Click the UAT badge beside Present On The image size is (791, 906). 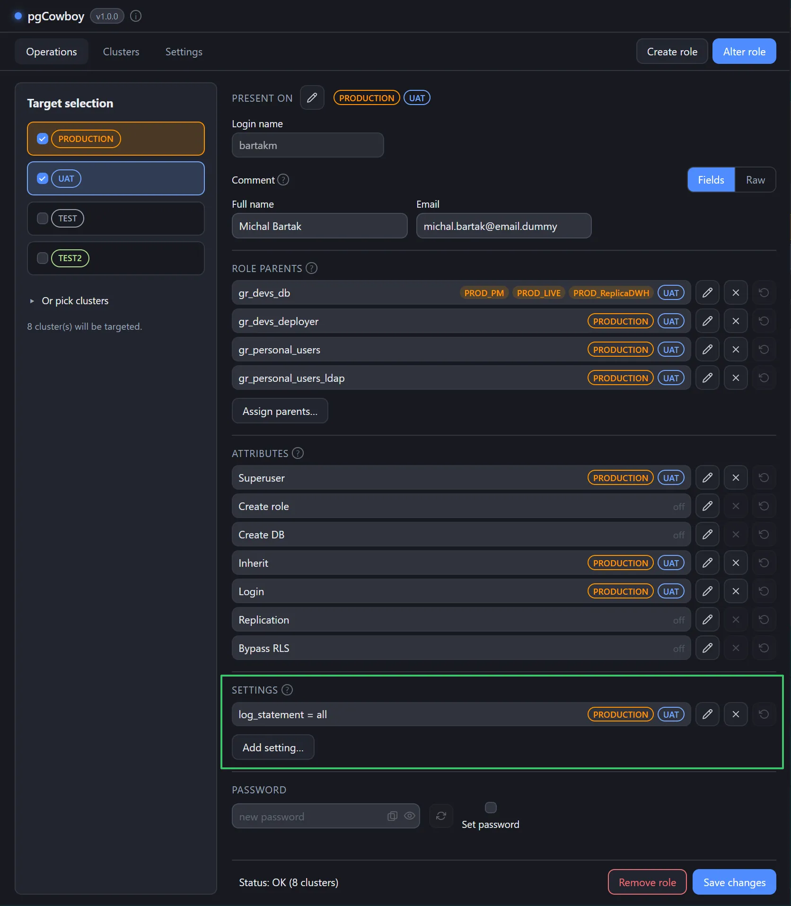click(x=417, y=98)
